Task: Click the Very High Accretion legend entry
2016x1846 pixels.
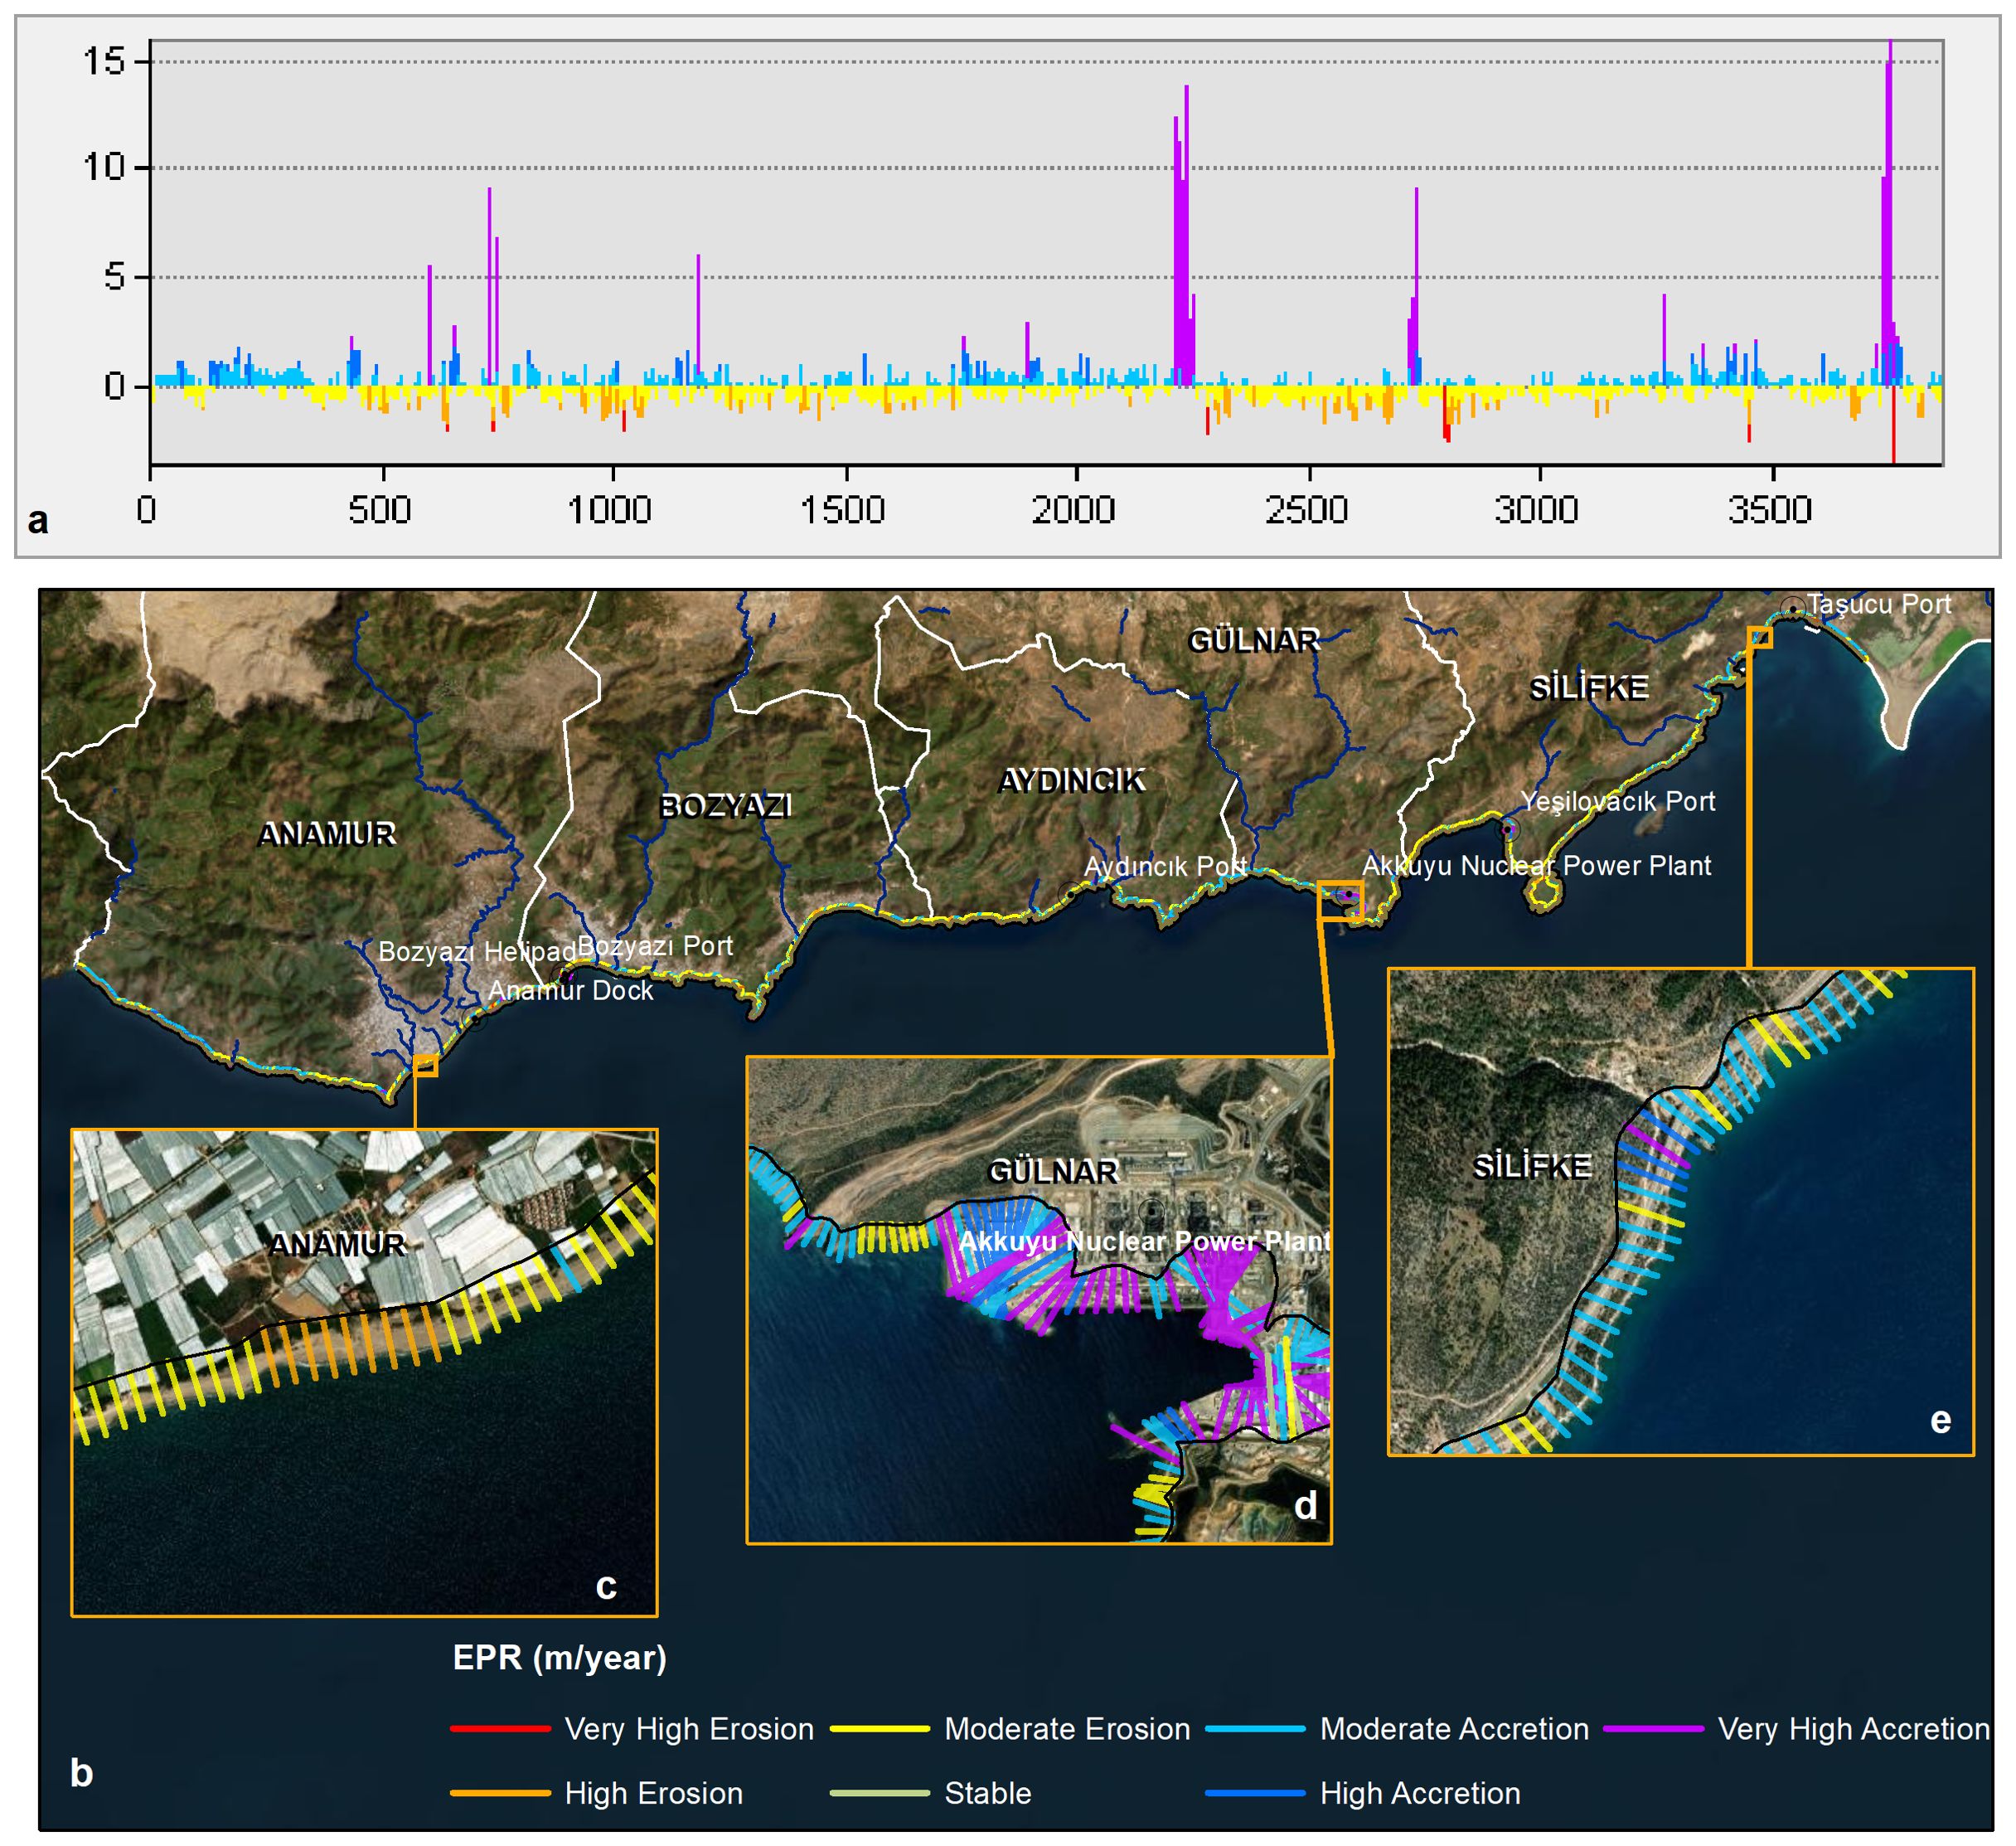Action: point(1797,1728)
